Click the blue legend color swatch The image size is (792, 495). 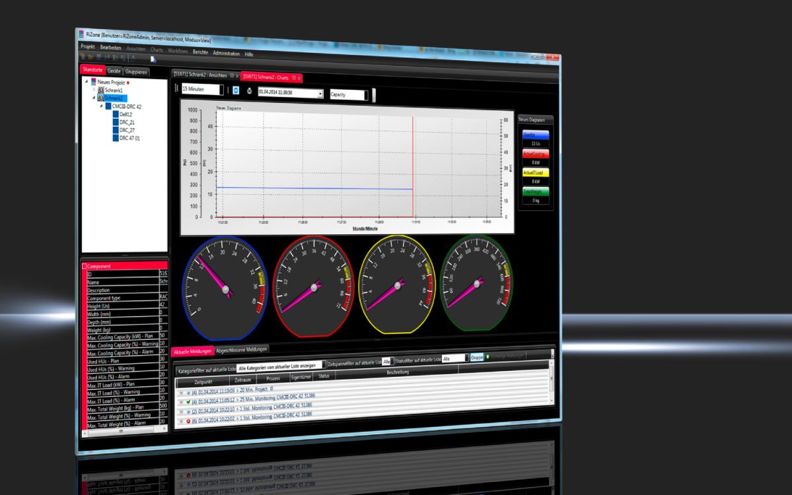(536, 135)
